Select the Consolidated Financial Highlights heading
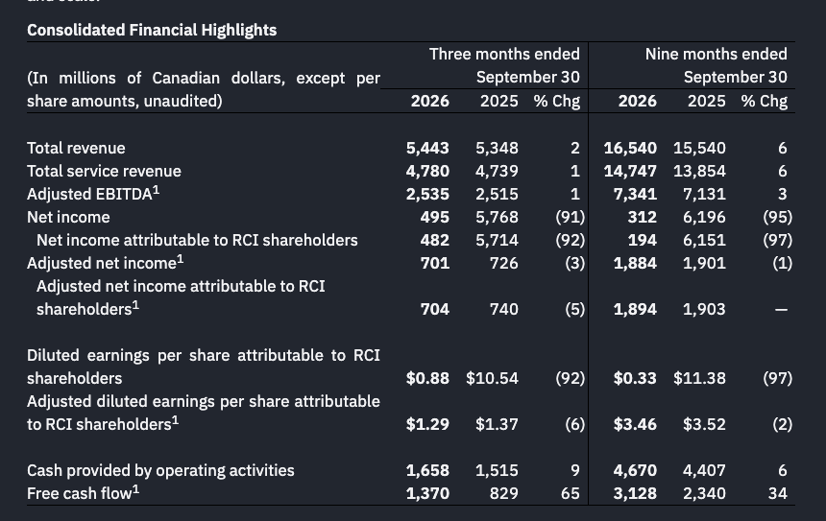 coord(152,30)
